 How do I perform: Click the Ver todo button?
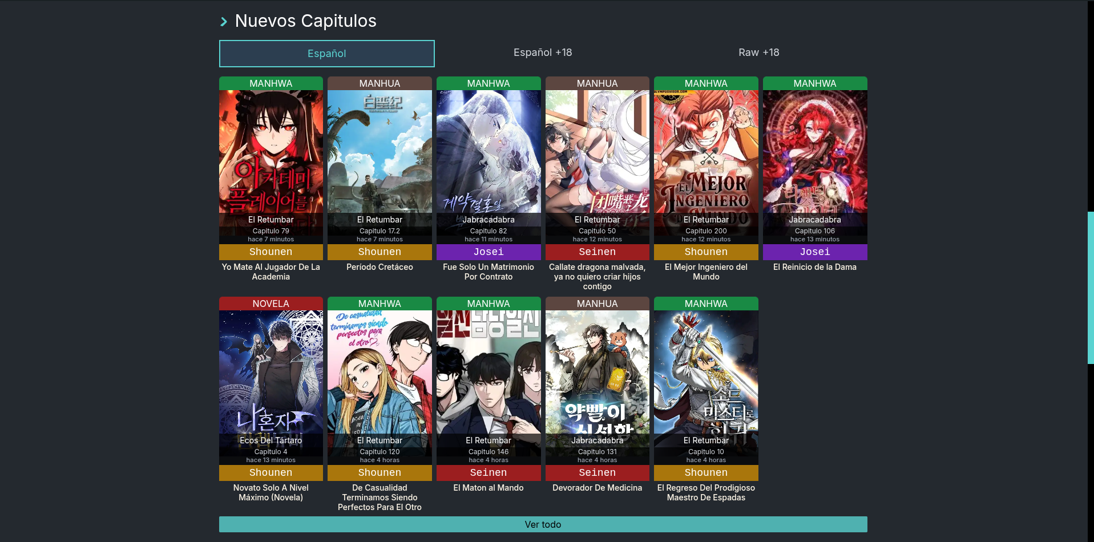coord(543,524)
